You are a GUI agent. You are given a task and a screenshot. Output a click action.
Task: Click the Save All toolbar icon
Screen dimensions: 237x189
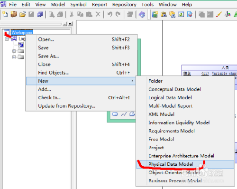(40, 14)
